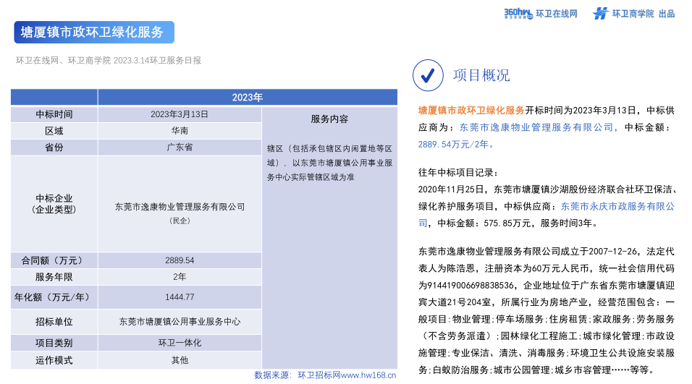Click the 环卫商学院 logo icon

(600, 14)
